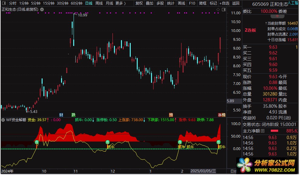300x175 pixels.
Task: Click the 跌停: 7.88 value
Action: [x=205, y=120]
